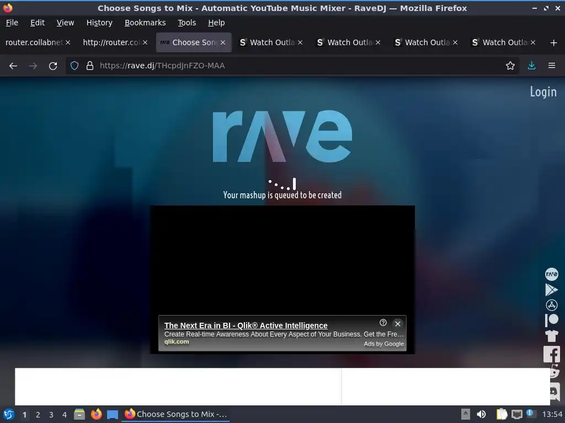This screenshot has width=565, height=423.
Task: Open the Edit menu
Action: tap(38, 23)
